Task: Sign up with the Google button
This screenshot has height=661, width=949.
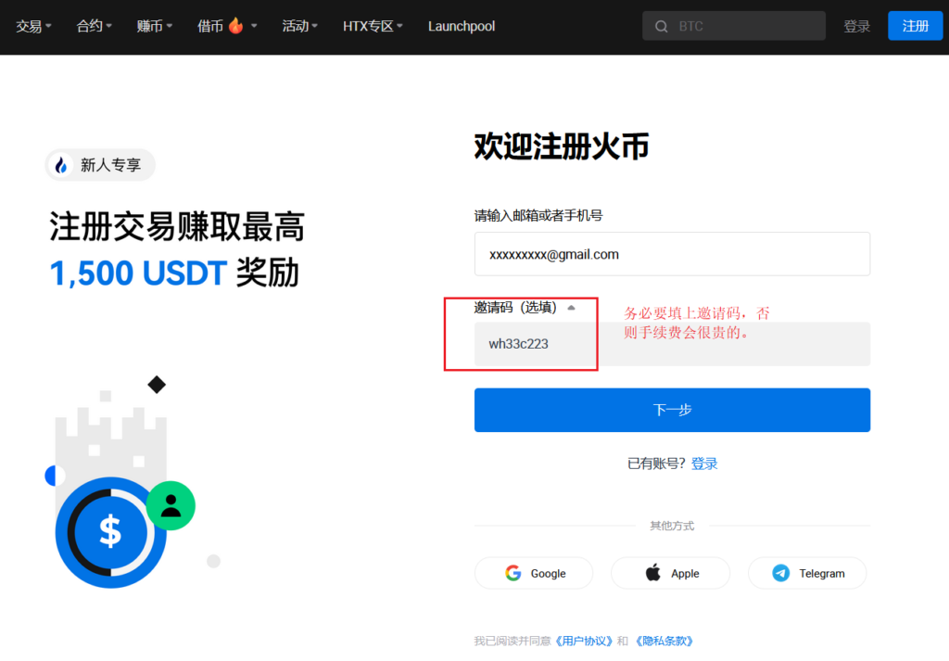Action: pos(534,573)
